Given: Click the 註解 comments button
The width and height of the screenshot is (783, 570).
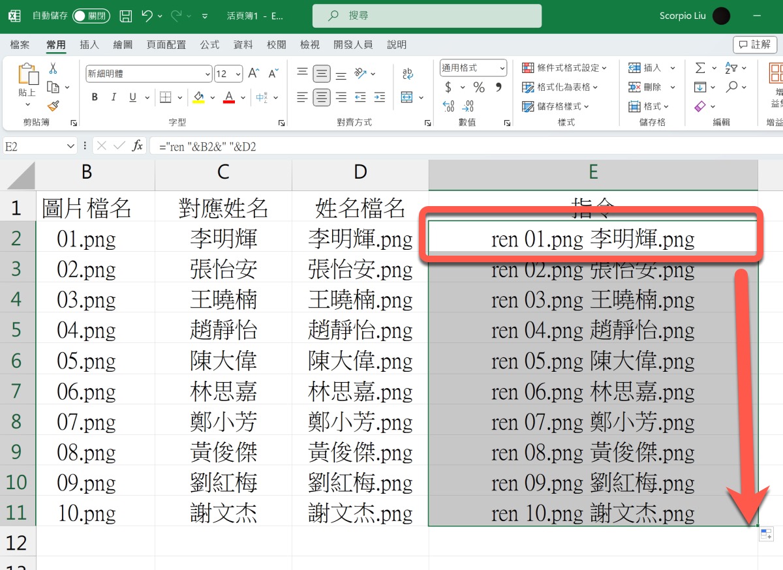Looking at the screenshot, I should point(755,44).
